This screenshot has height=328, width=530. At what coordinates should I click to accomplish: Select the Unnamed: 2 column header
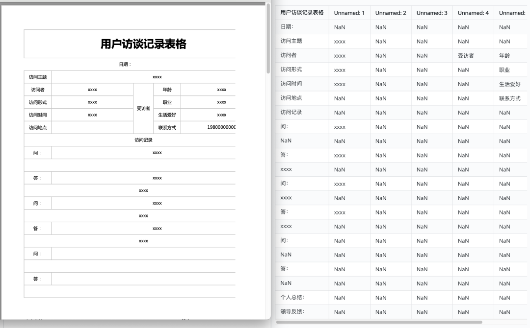pos(391,13)
